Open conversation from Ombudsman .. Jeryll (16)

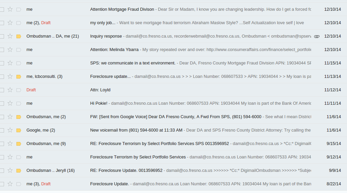tap(174, 171)
